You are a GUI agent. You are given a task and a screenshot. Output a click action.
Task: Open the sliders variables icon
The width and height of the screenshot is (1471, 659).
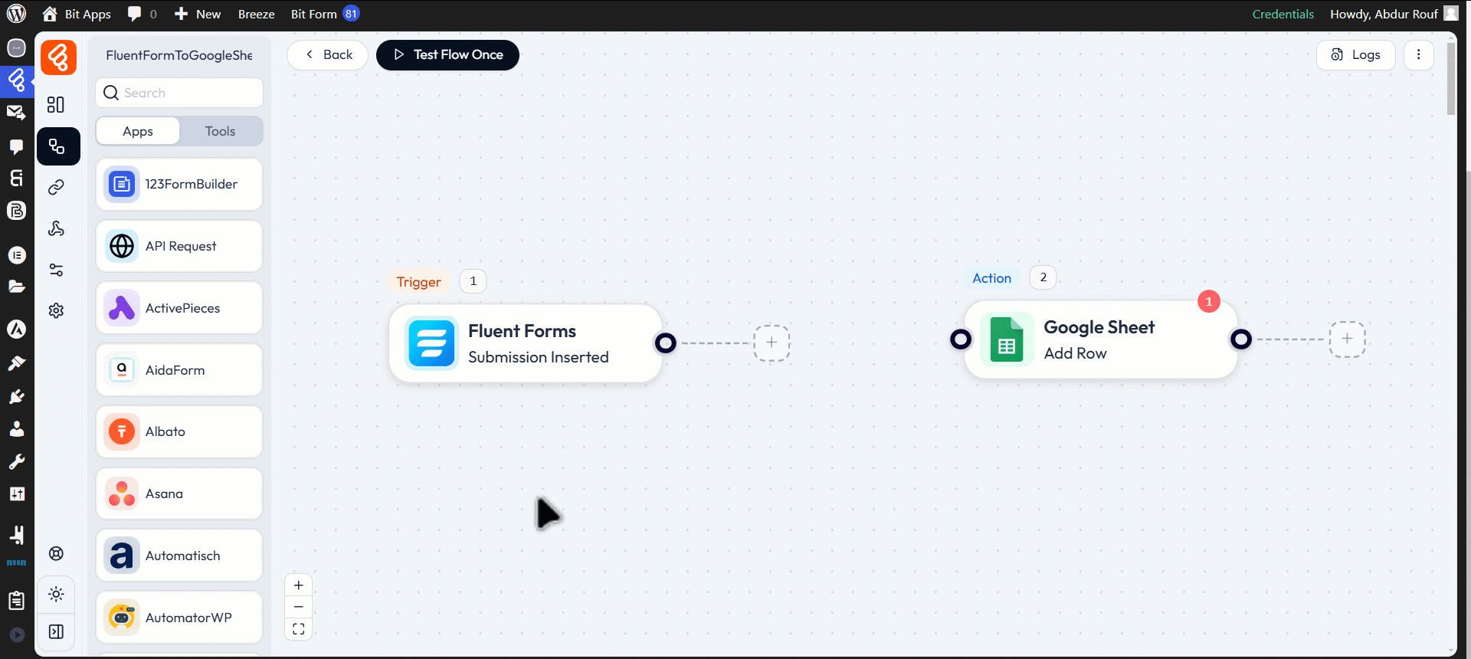pos(56,270)
